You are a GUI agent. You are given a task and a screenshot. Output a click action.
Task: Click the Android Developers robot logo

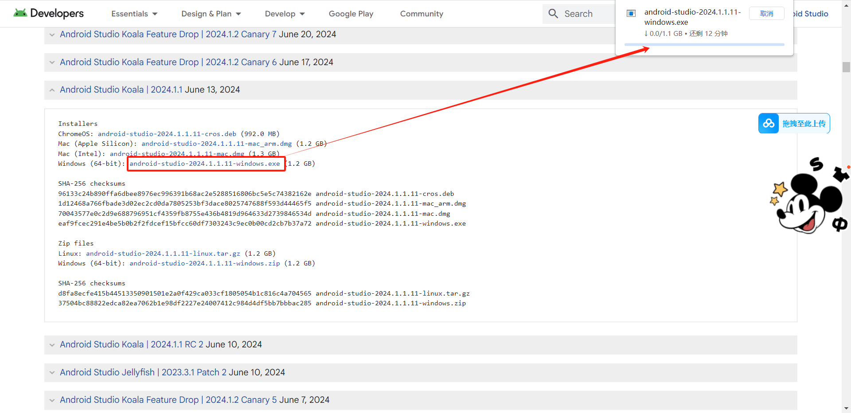click(21, 13)
